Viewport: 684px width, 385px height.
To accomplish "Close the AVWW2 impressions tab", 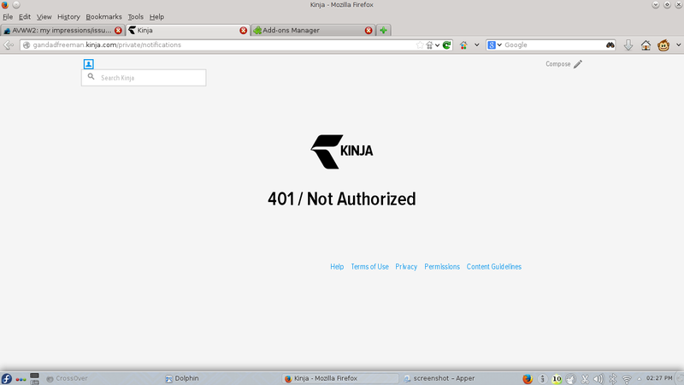I will click(118, 30).
